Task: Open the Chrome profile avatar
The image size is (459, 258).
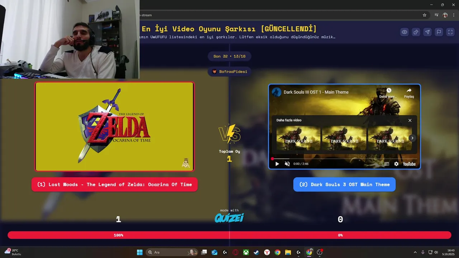Action: [x=445, y=15]
